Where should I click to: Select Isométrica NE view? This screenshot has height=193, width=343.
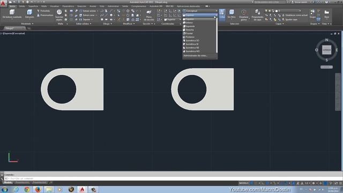pyautogui.click(x=199, y=48)
